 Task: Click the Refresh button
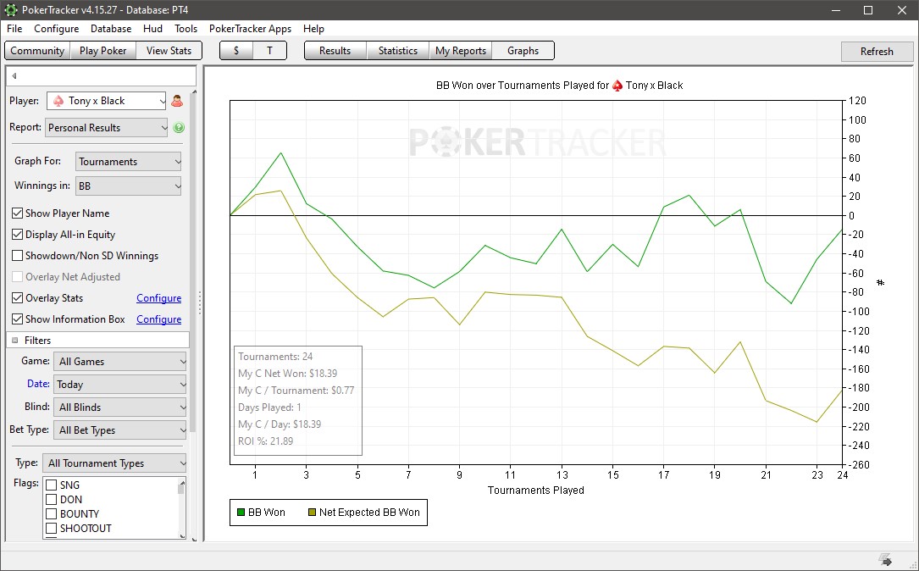click(x=877, y=52)
